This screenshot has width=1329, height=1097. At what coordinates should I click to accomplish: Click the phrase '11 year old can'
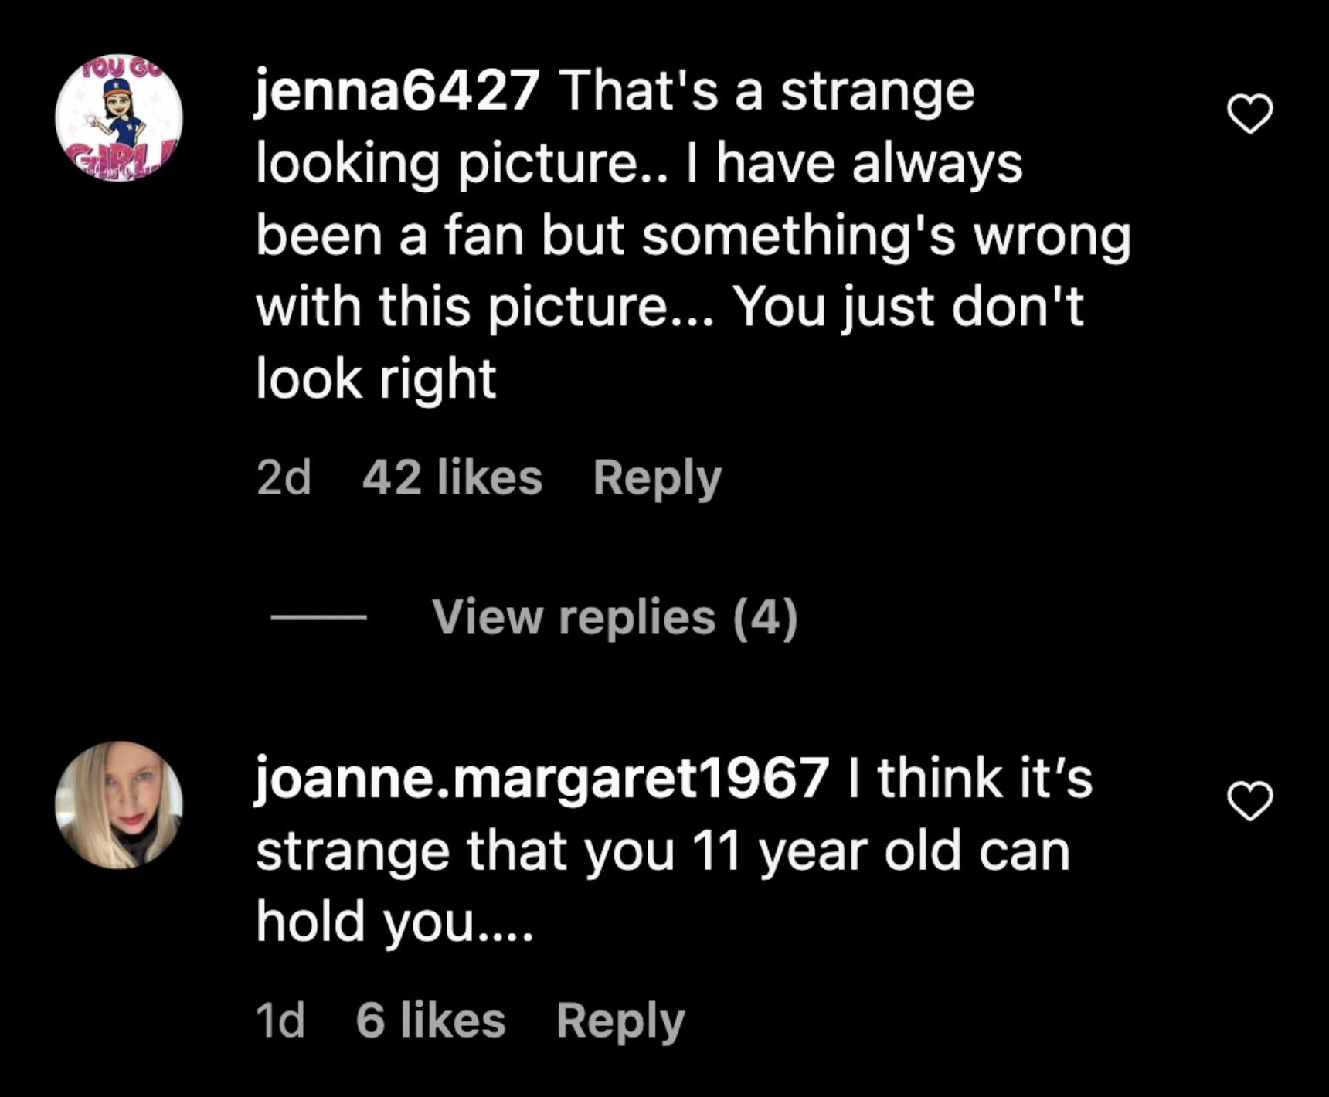tap(880, 851)
